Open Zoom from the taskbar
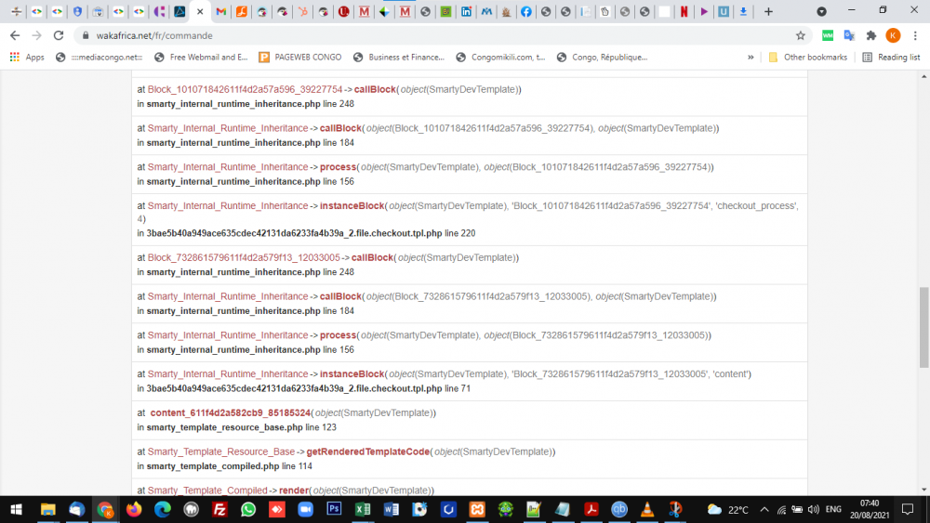This screenshot has height=523, width=930. [305, 509]
